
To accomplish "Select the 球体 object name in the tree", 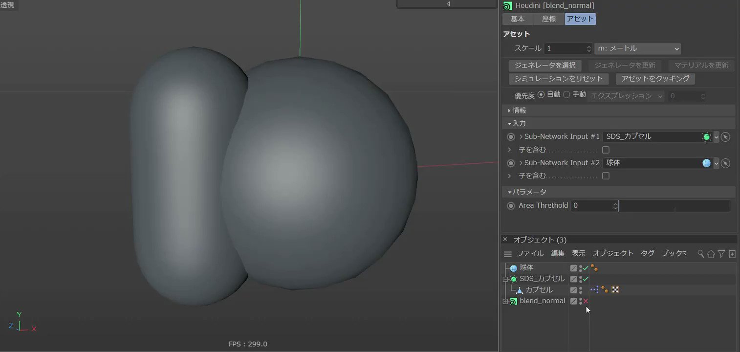I will tap(526, 268).
